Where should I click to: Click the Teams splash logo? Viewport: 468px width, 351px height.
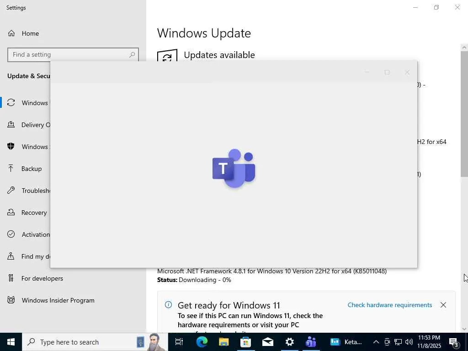coord(234,169)
